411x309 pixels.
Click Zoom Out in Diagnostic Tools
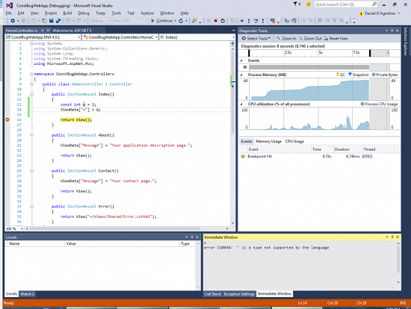(x=310, y=38)
